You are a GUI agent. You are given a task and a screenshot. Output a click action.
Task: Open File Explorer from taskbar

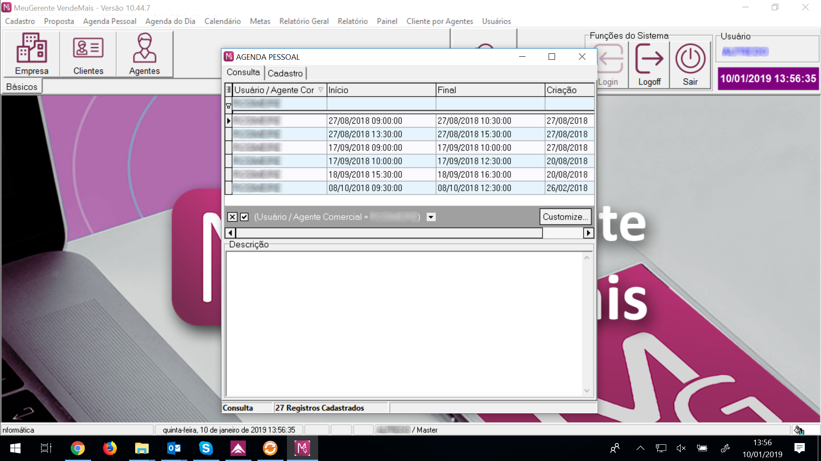pos(142,448)
